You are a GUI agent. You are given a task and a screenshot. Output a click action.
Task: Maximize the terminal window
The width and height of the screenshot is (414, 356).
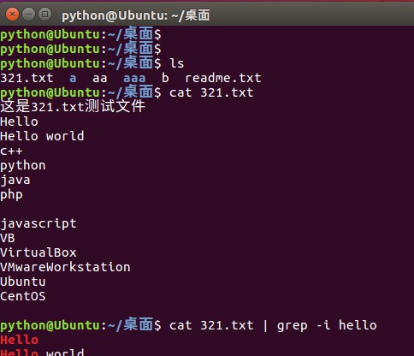(44, 15)
